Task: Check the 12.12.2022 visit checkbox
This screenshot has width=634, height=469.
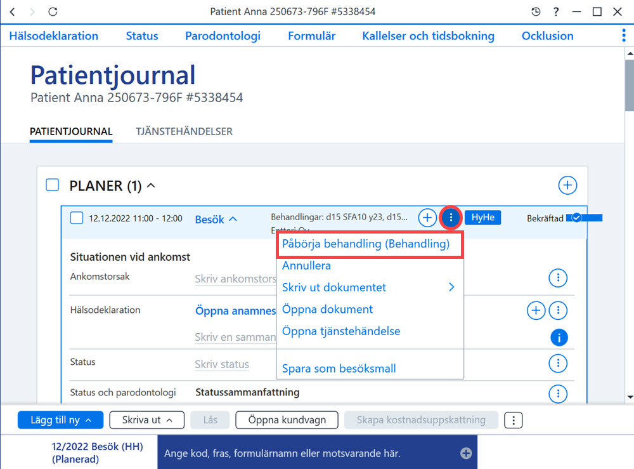Action: point(77,218)
